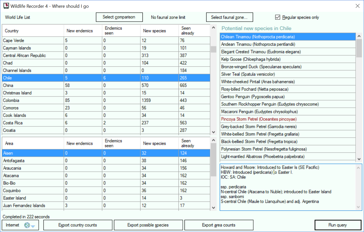Select the Coquimbo area row
This screenshot has height=232, width=364.
[106, 191]
